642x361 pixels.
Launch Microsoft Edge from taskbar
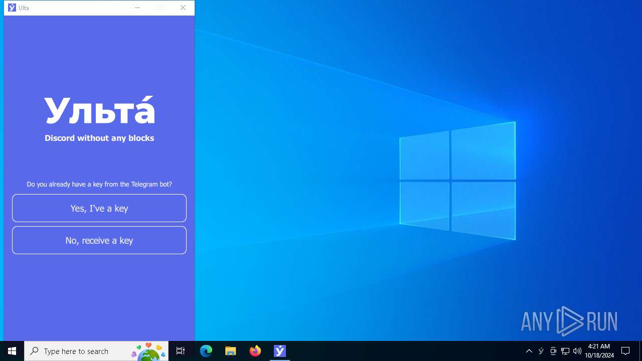[x=206, y=351]
